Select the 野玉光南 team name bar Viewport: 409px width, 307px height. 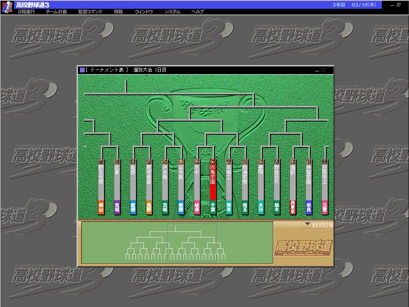[101, 182]
